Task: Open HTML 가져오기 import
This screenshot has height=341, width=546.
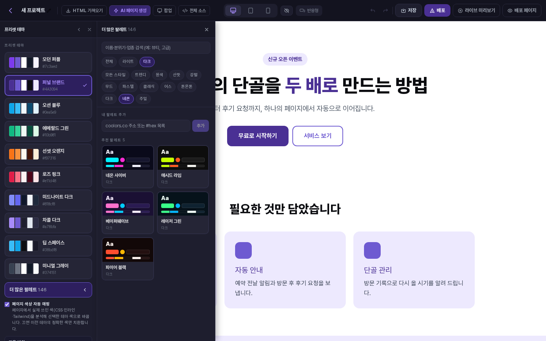Action: [x=84, y=11]
